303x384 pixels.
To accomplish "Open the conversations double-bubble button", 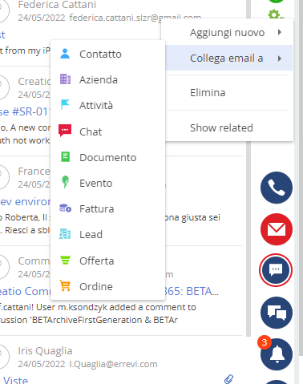I will pyautogui.click(x=277, y=313).
